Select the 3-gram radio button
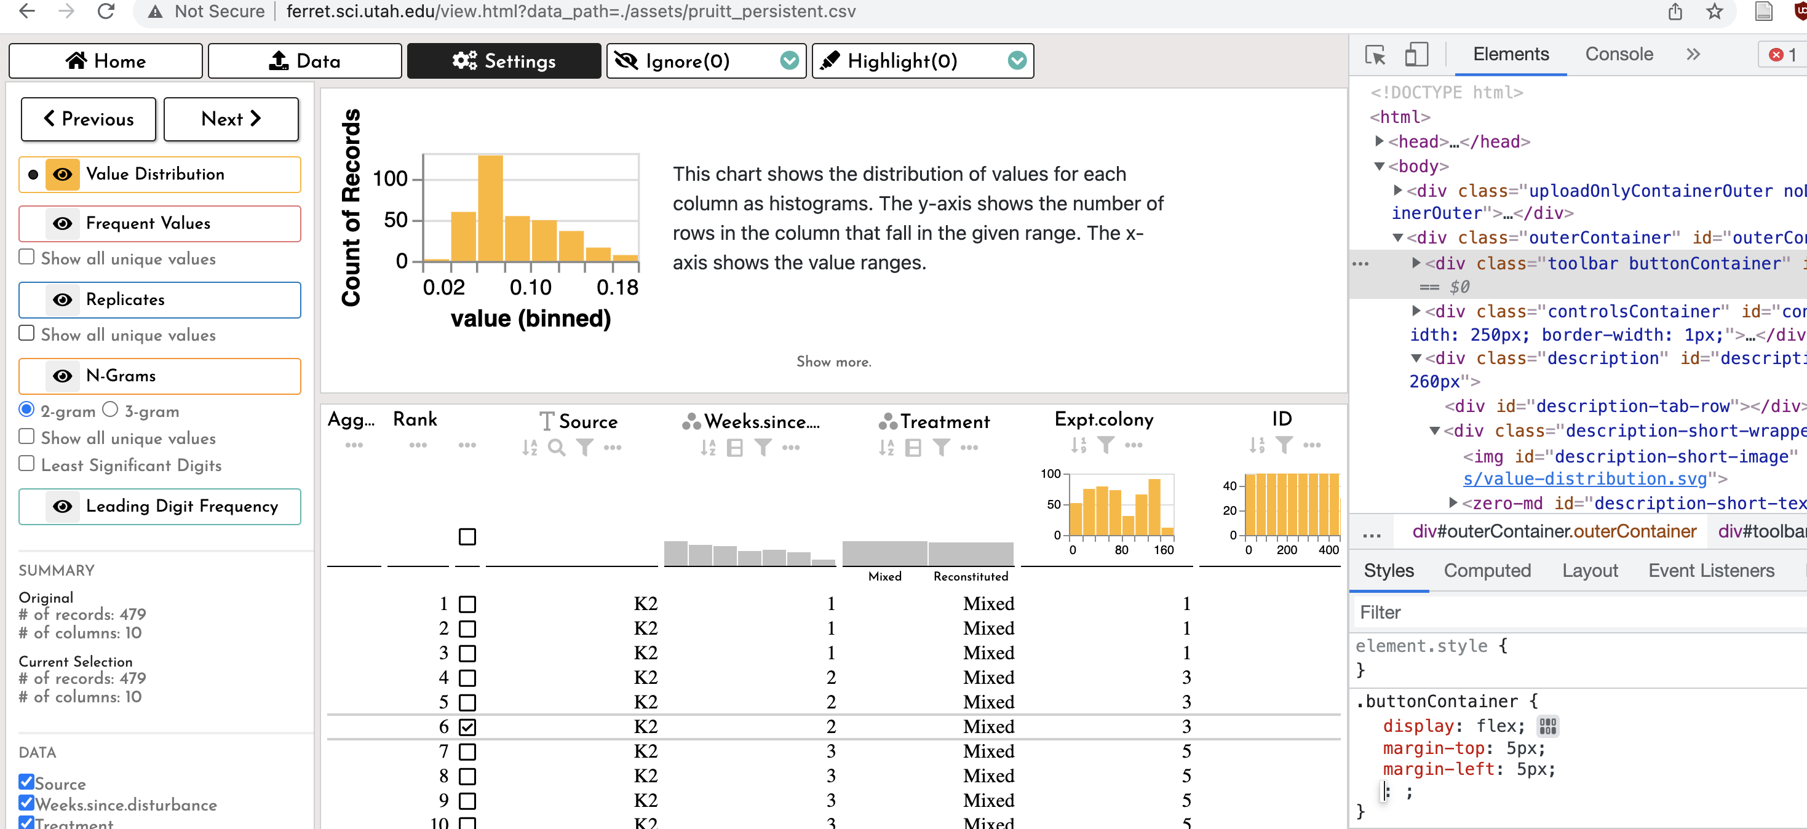 click(110, 410)
